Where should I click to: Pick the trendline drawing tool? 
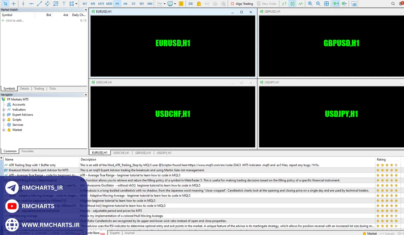39,4
